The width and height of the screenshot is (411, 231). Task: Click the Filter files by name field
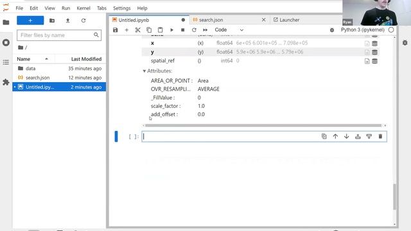point(59,35)
